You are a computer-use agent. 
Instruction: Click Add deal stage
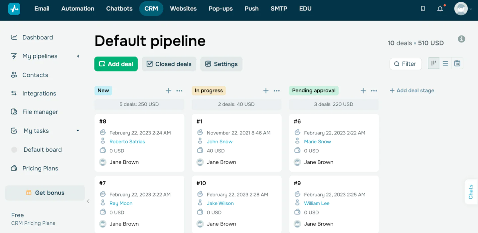[x=412, y=90]
